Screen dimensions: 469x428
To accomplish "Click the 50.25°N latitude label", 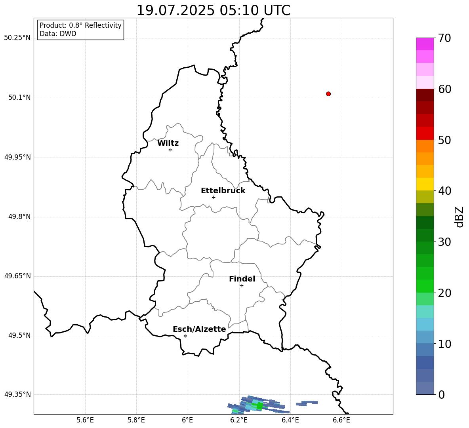I will coord(17,38).
